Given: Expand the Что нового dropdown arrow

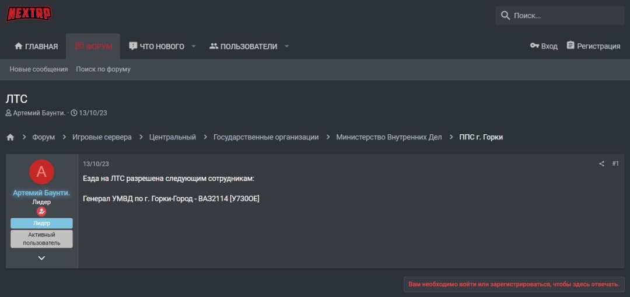Looking at the screenshot, I should [x=194, y=46].
